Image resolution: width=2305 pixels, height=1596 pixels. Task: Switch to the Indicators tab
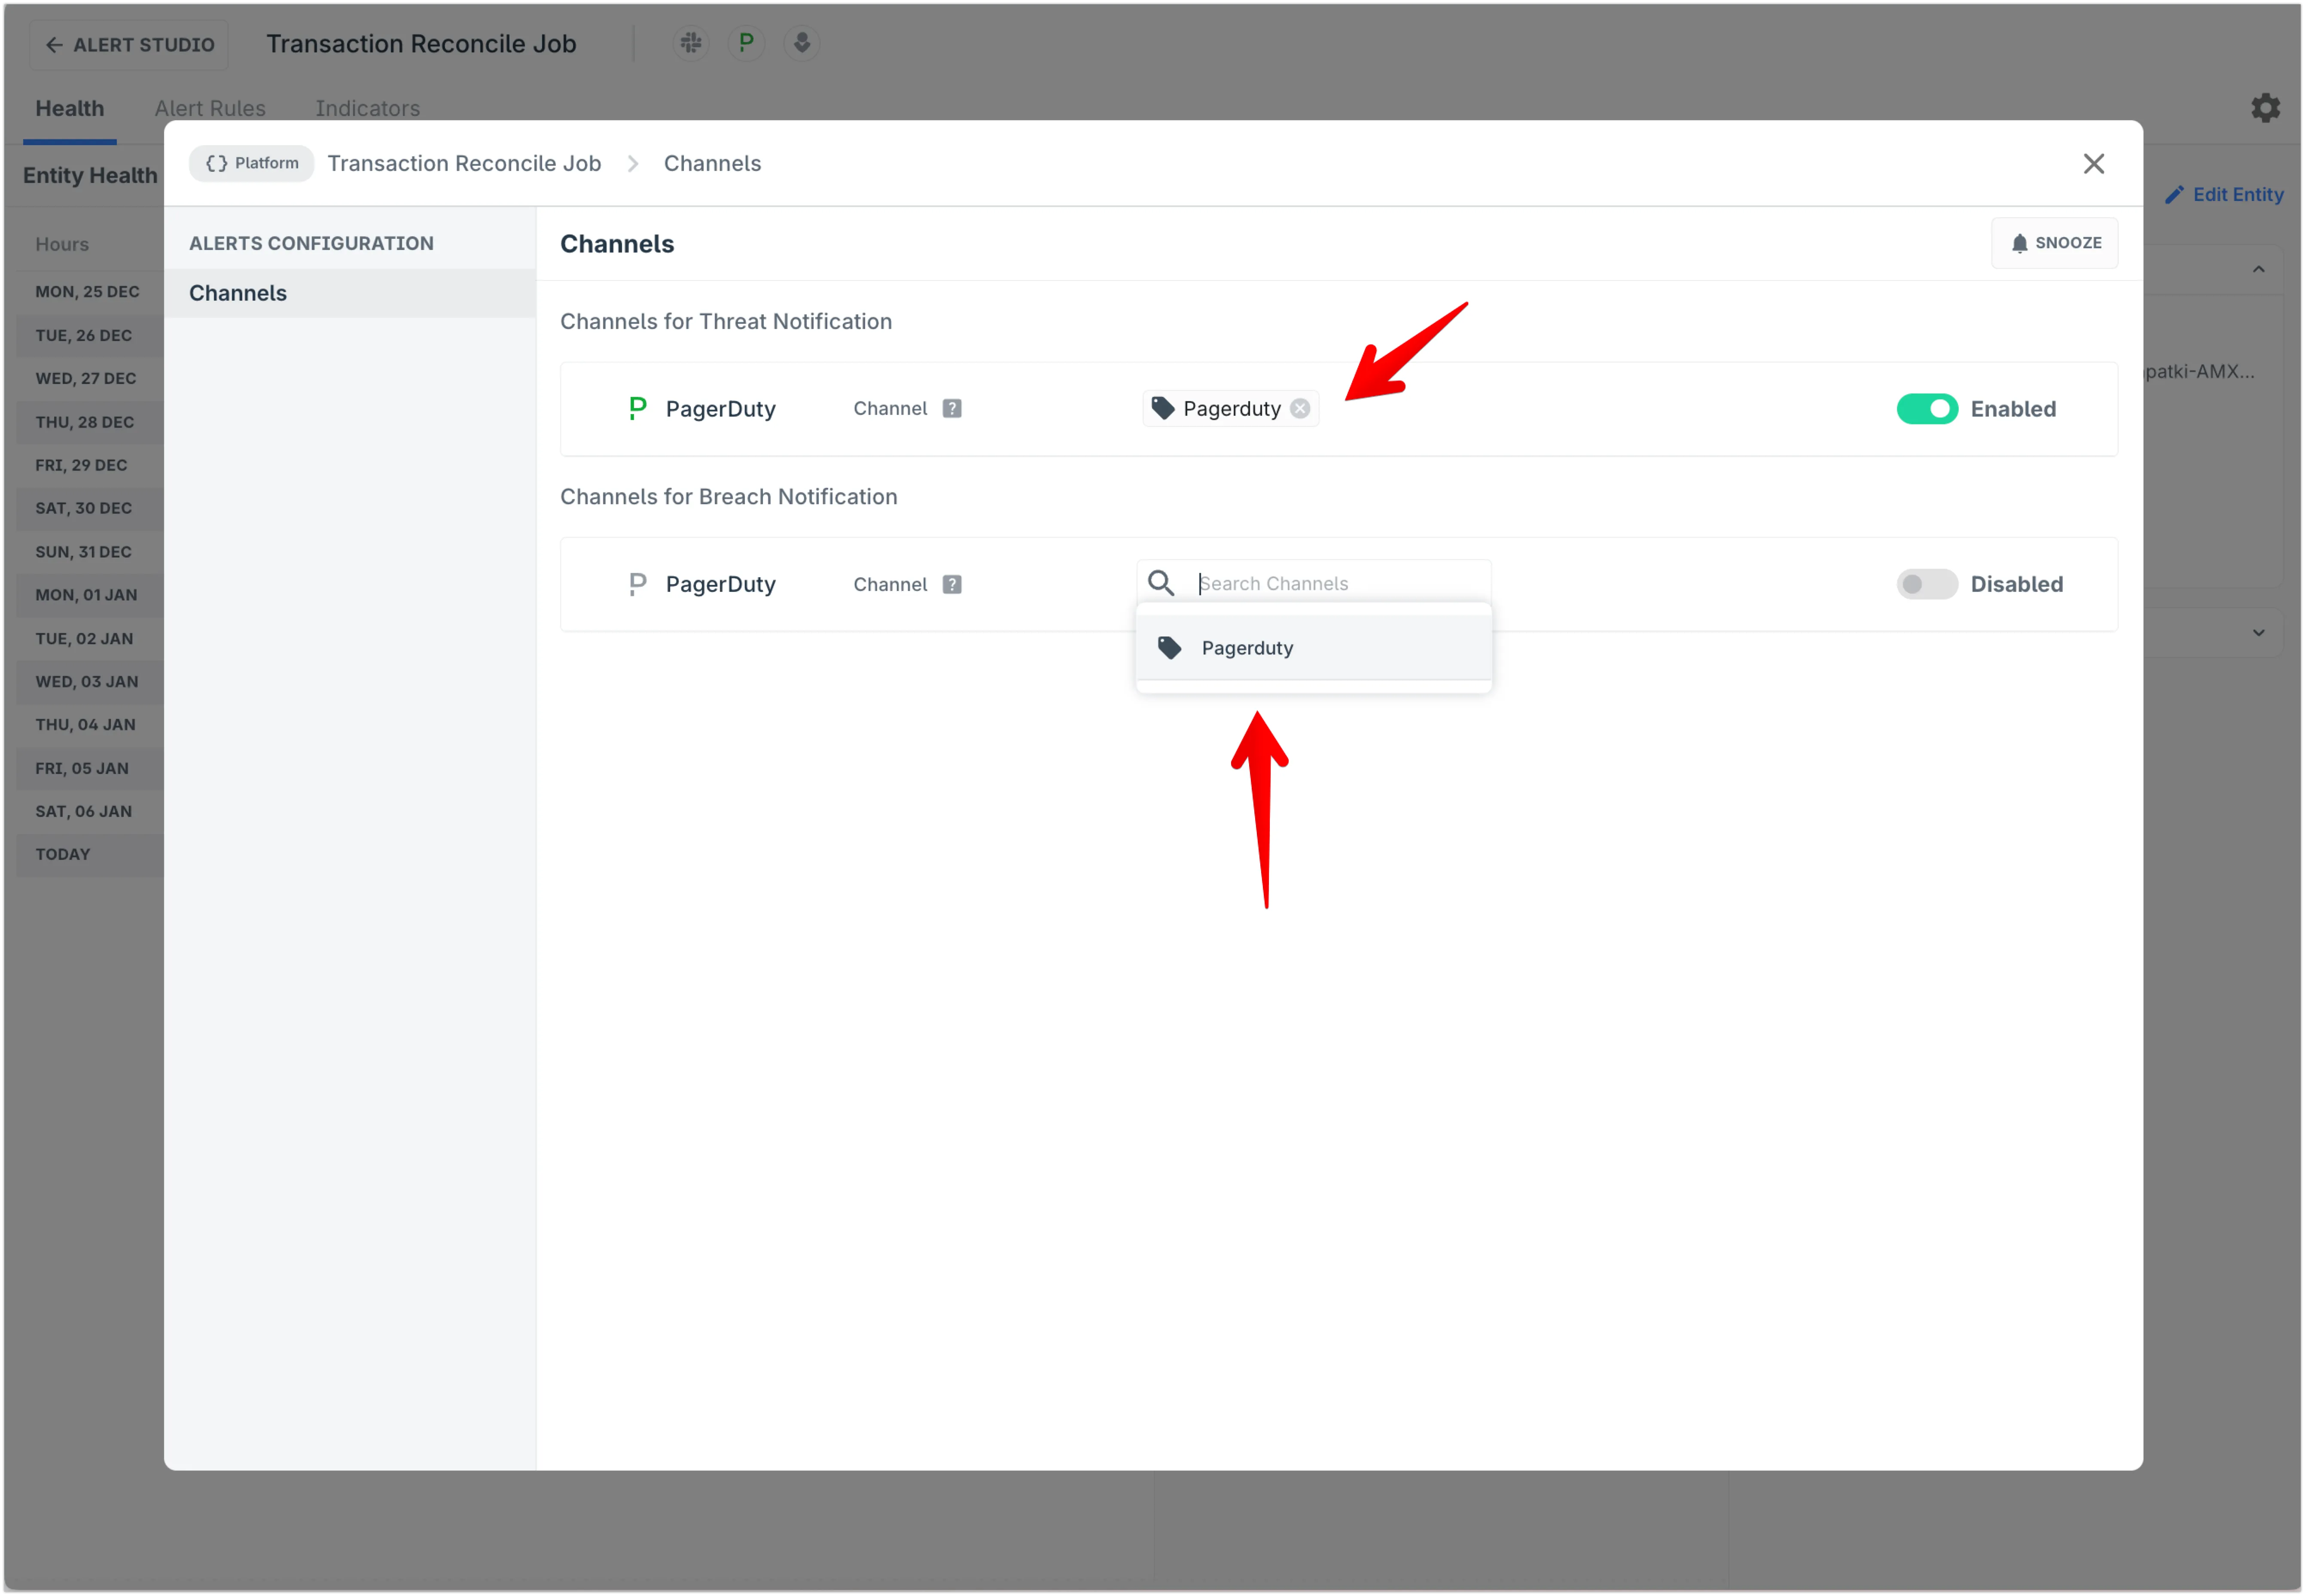[x=367, y=108]
